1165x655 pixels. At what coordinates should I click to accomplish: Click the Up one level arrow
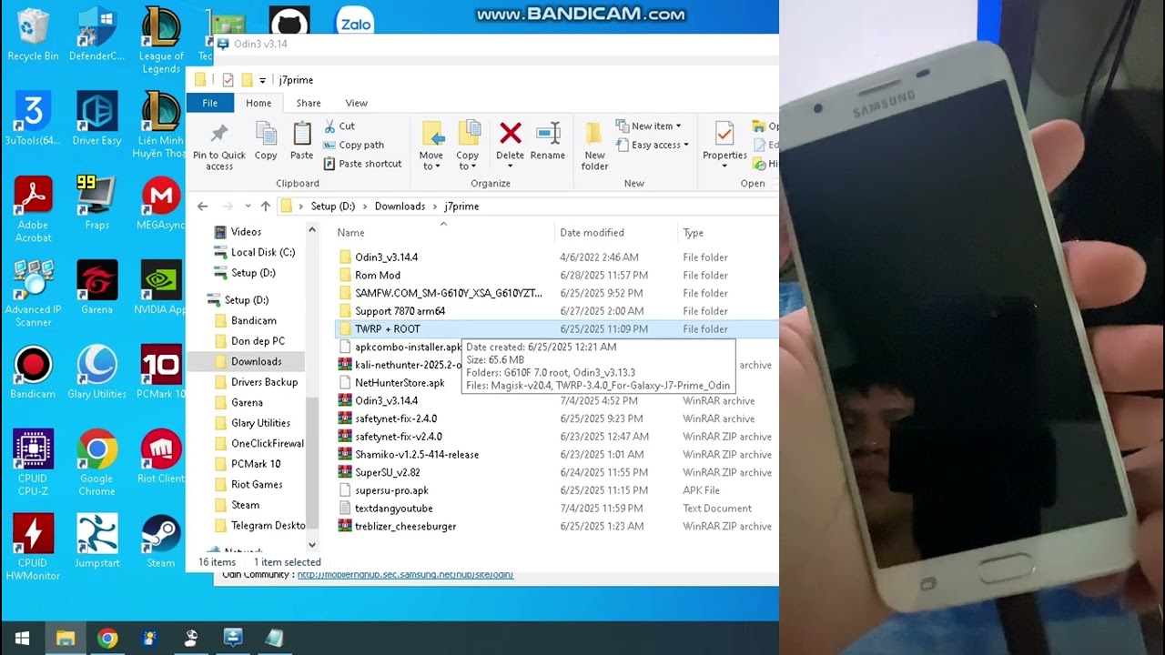266,207
